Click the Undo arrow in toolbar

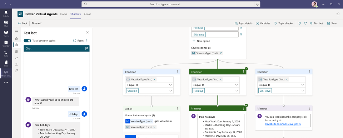click(300, 23)
